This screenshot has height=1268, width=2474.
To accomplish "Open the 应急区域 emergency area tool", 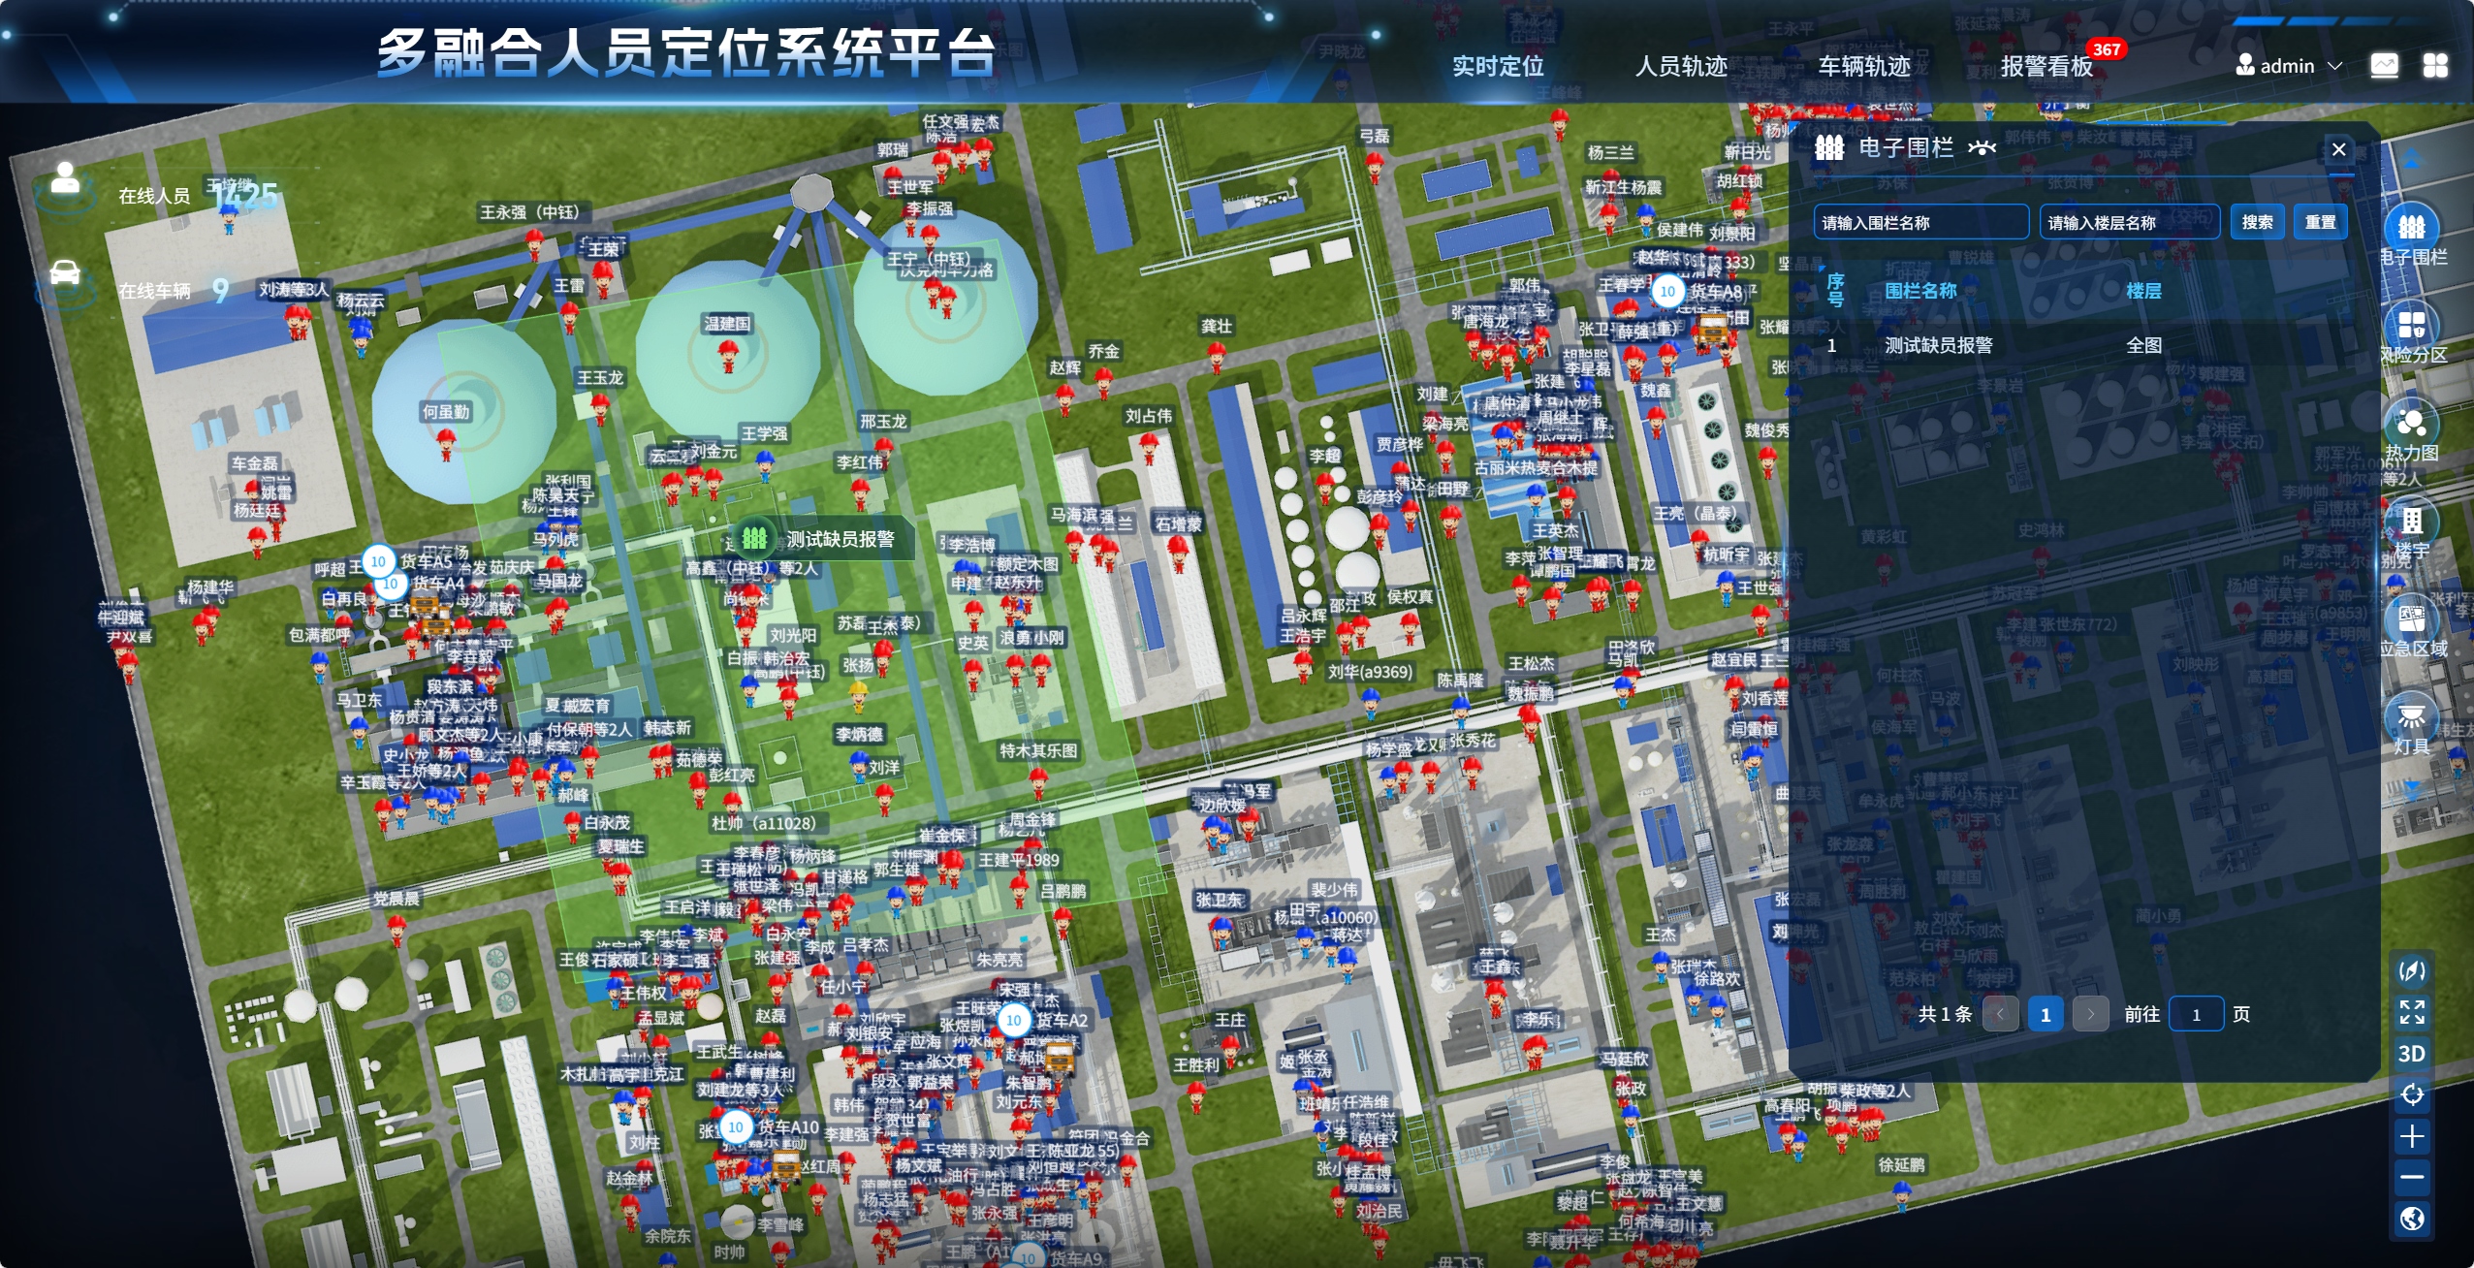I will 2411,619.
